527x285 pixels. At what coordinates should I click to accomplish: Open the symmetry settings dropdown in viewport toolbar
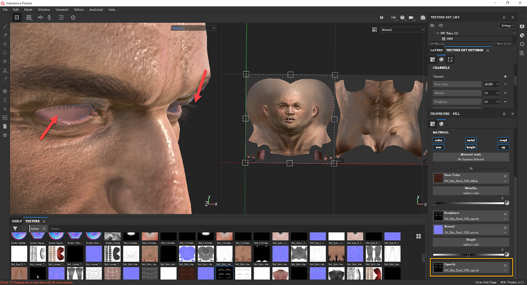(x=394, y=18)
